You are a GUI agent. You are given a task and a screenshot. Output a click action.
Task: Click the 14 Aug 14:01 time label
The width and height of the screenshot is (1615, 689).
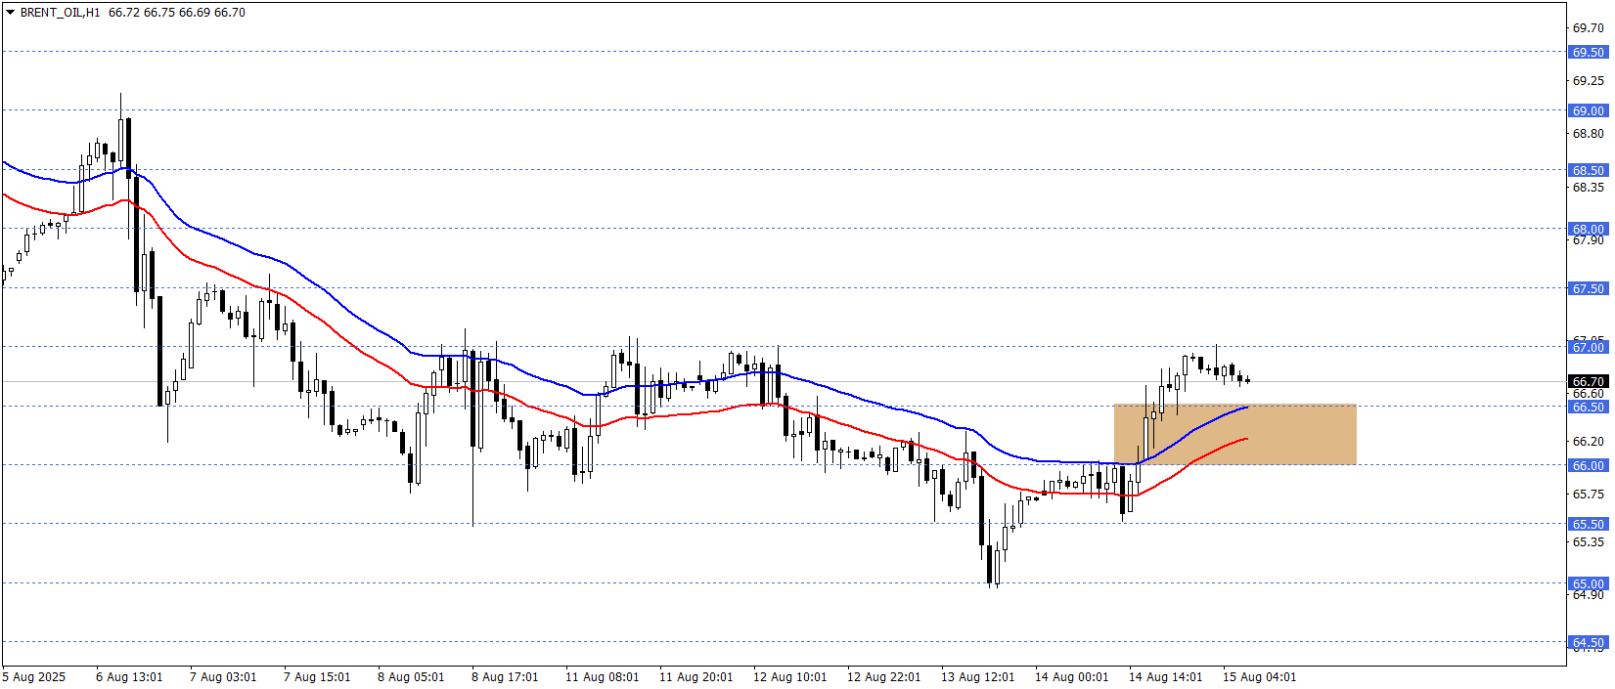[1166, 676]
